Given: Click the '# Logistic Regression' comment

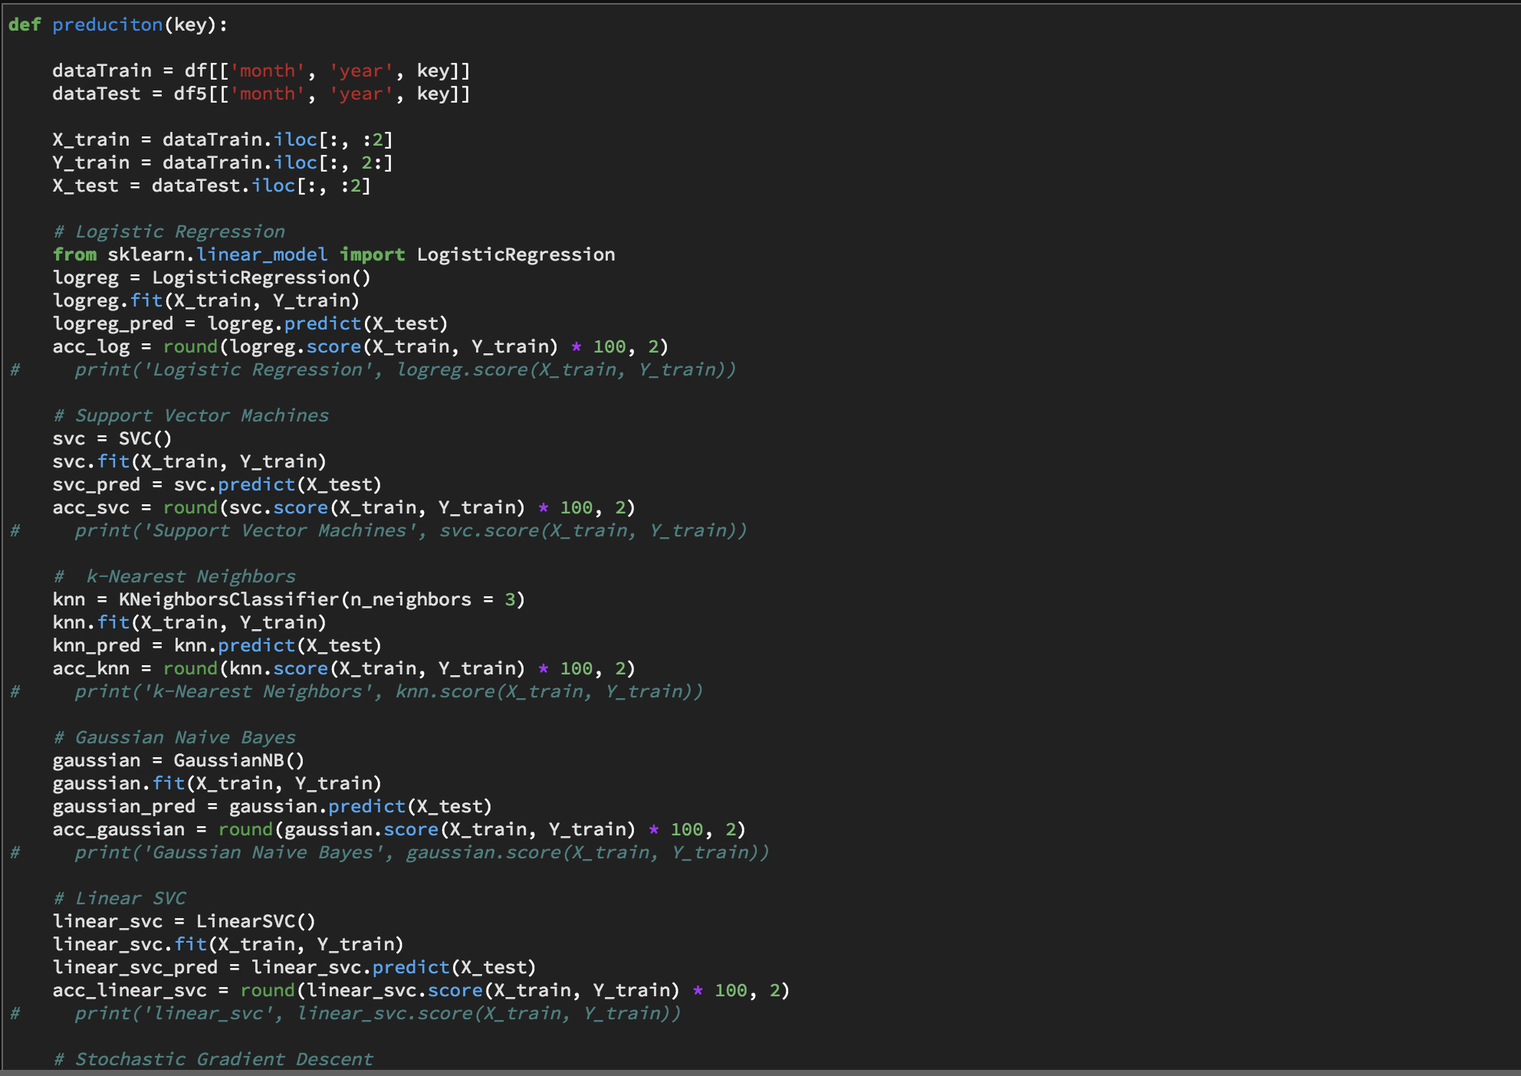Looking at the screenshot, I should tap(169, 231).
